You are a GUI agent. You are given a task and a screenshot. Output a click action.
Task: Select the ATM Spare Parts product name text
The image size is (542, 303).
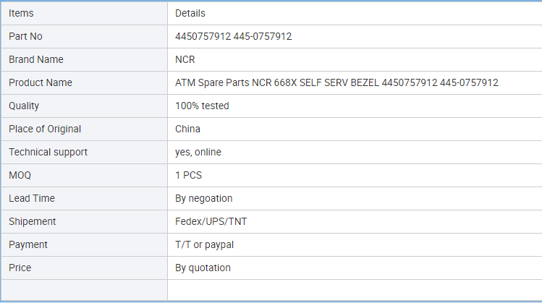[336, 82]
